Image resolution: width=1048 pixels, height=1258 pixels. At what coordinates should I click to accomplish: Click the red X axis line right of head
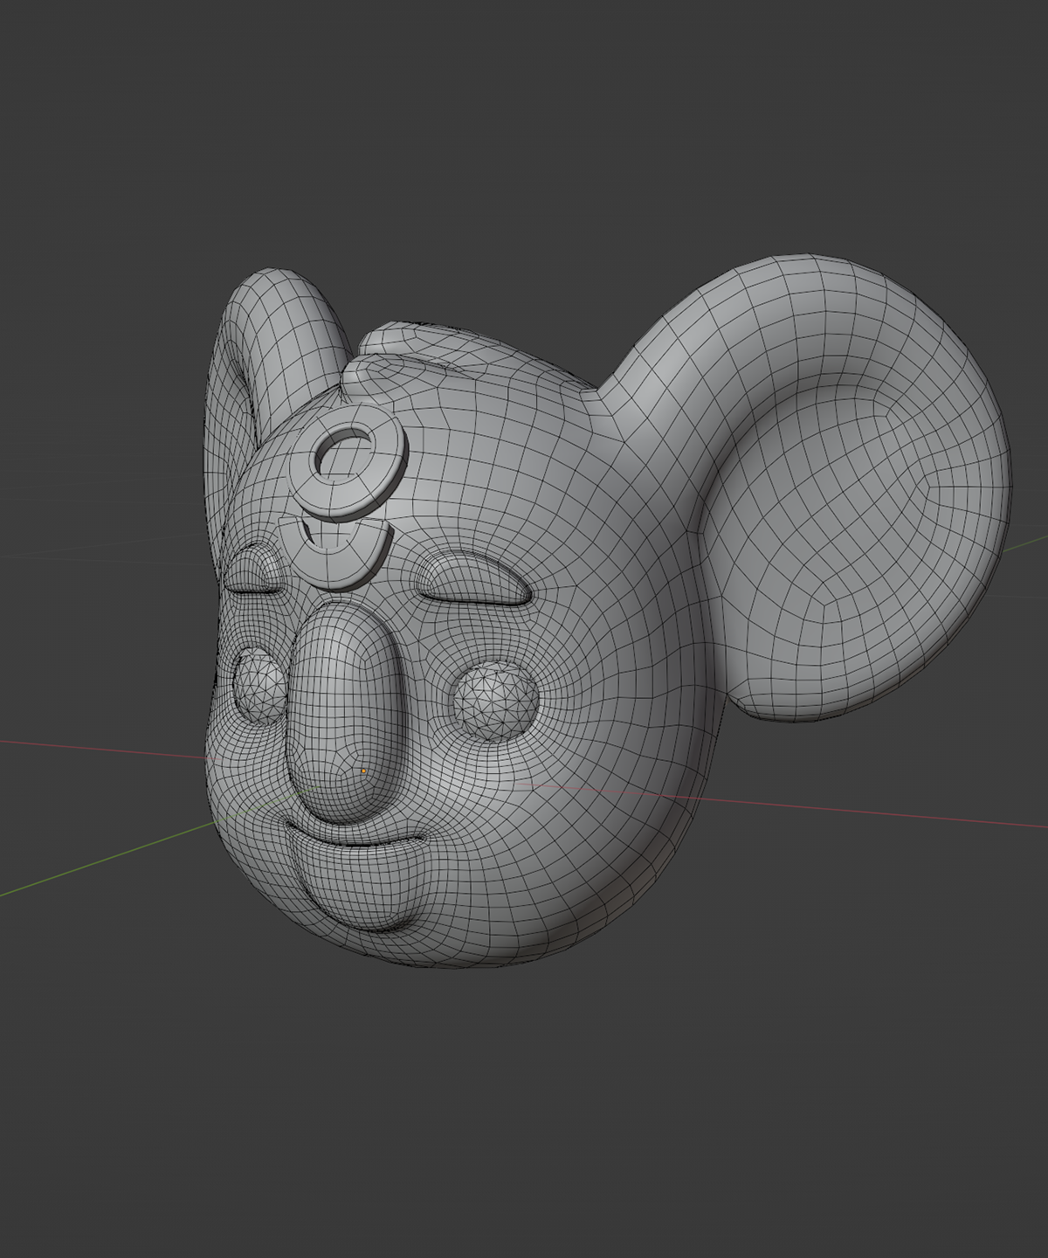[873, 812]
